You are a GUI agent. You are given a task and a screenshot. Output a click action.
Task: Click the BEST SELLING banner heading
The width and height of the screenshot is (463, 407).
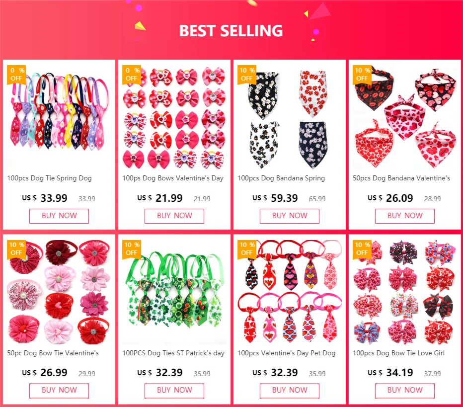pos(231,31)
